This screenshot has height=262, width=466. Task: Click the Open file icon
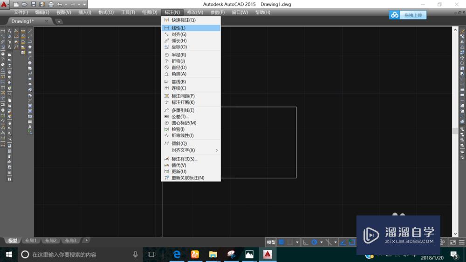tap(25, 5)
